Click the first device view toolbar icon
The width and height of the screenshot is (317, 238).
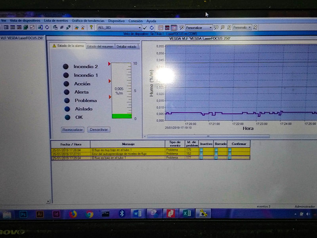6,27
